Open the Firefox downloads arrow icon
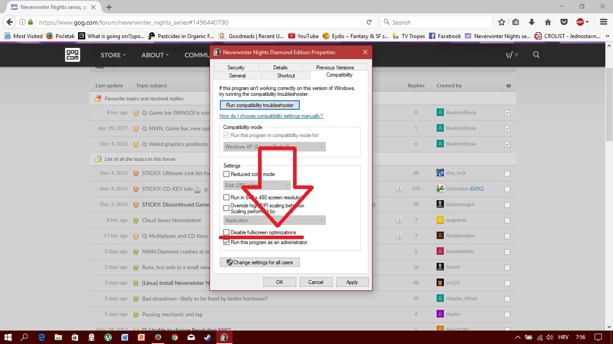 point(532,22)
